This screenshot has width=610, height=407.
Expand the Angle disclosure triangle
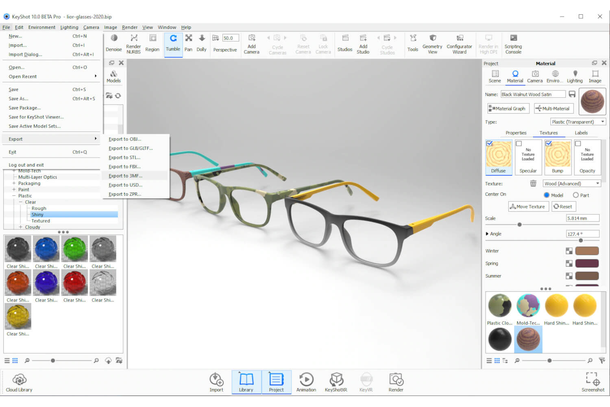(487, 234)
